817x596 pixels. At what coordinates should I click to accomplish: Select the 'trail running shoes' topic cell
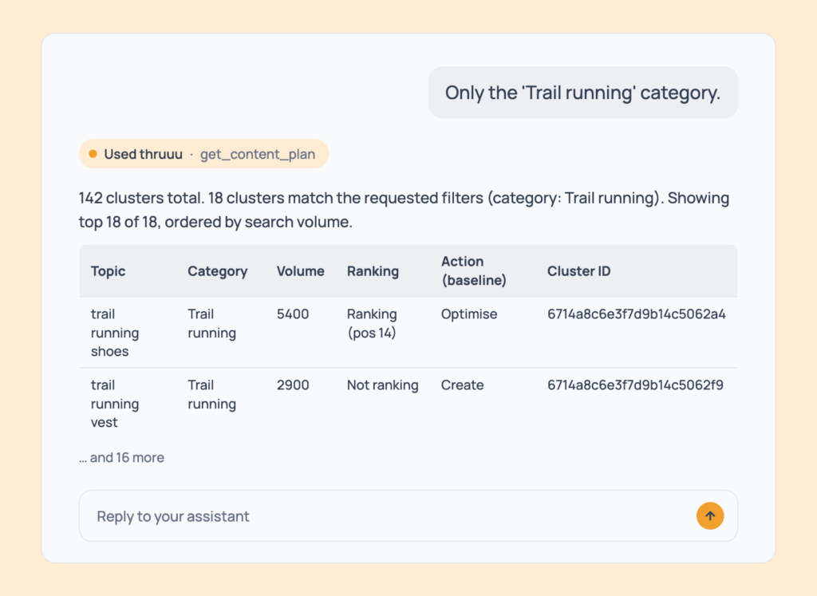pyautogui.click(x=115, y=333)
